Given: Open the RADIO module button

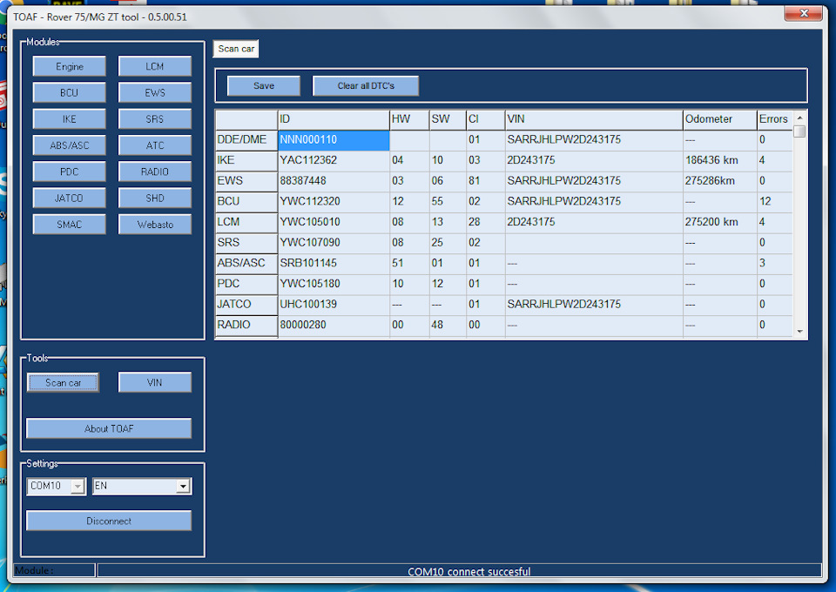Looking at the screenshot, I should point(155,172).
